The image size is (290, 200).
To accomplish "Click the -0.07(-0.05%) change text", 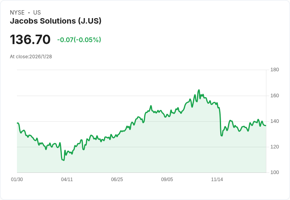I will (x=79, y=40).
